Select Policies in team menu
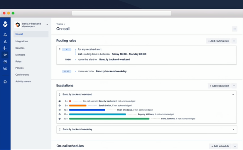This screenshot has width=243, height=150. (x=19, y=68)
